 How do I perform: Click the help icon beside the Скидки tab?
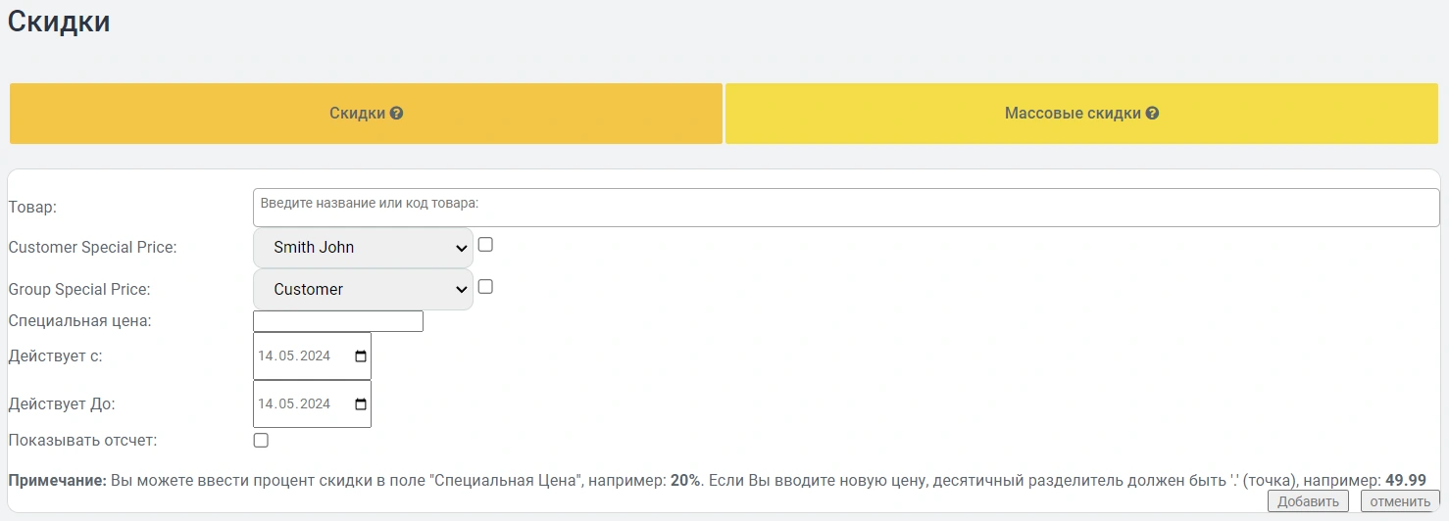pyautogui.click(x=397, y=114)
